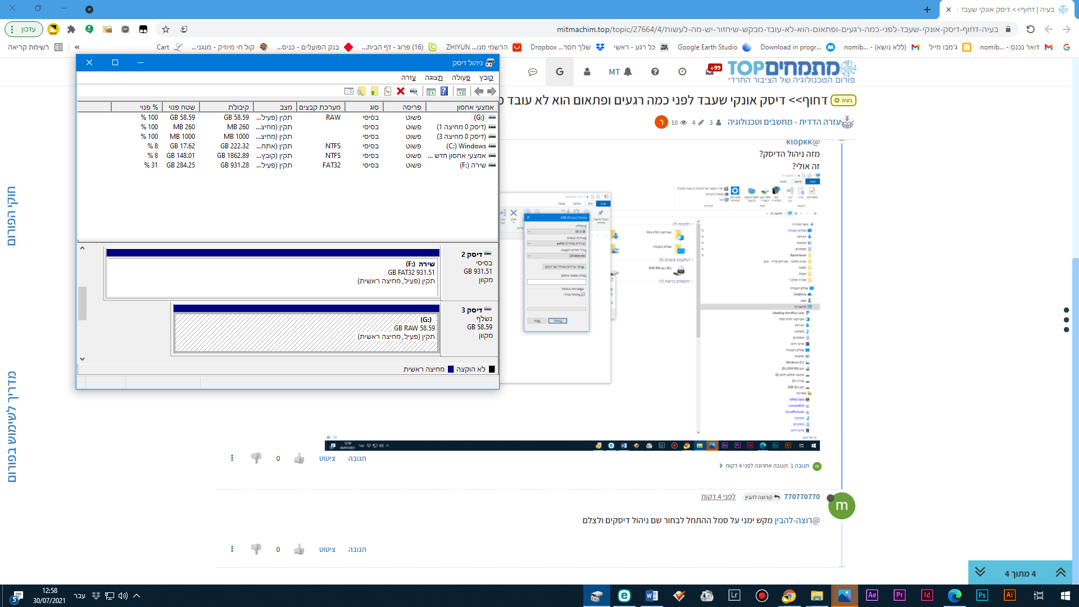Viewport: 1079px width, 607px height.
Task: Click thumbs-up on the 770770770 post
Action: pyautogui.click(x=299, y=549)
